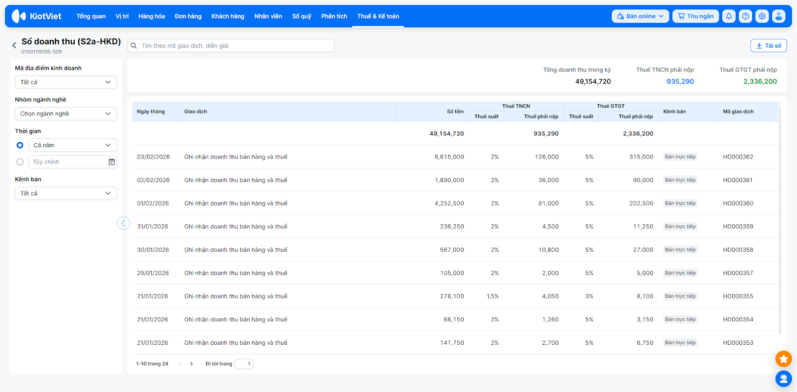Open the settings gear icon
This screenshot has height=392, width=797.
point(762,16)
